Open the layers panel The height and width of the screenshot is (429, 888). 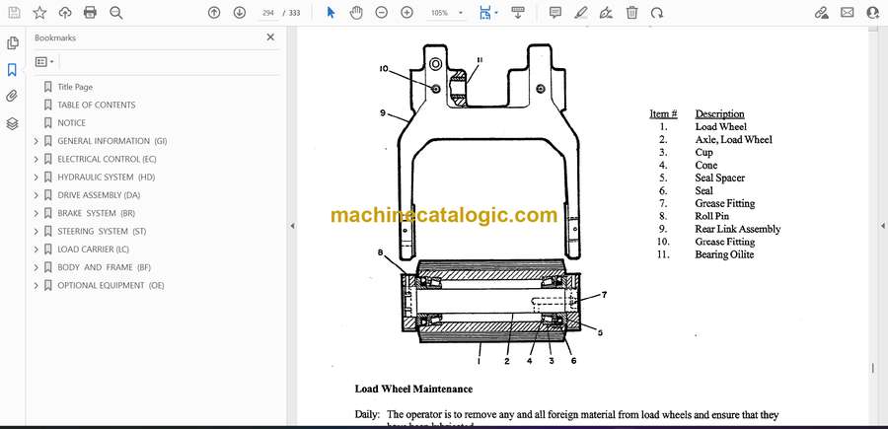(x=13, y=123)
